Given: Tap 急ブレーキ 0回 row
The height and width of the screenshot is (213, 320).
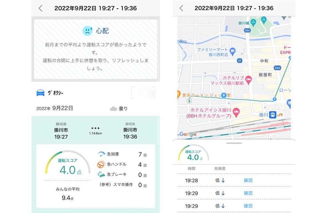Looking at the screenshot, I should click(x=122, y=175).
